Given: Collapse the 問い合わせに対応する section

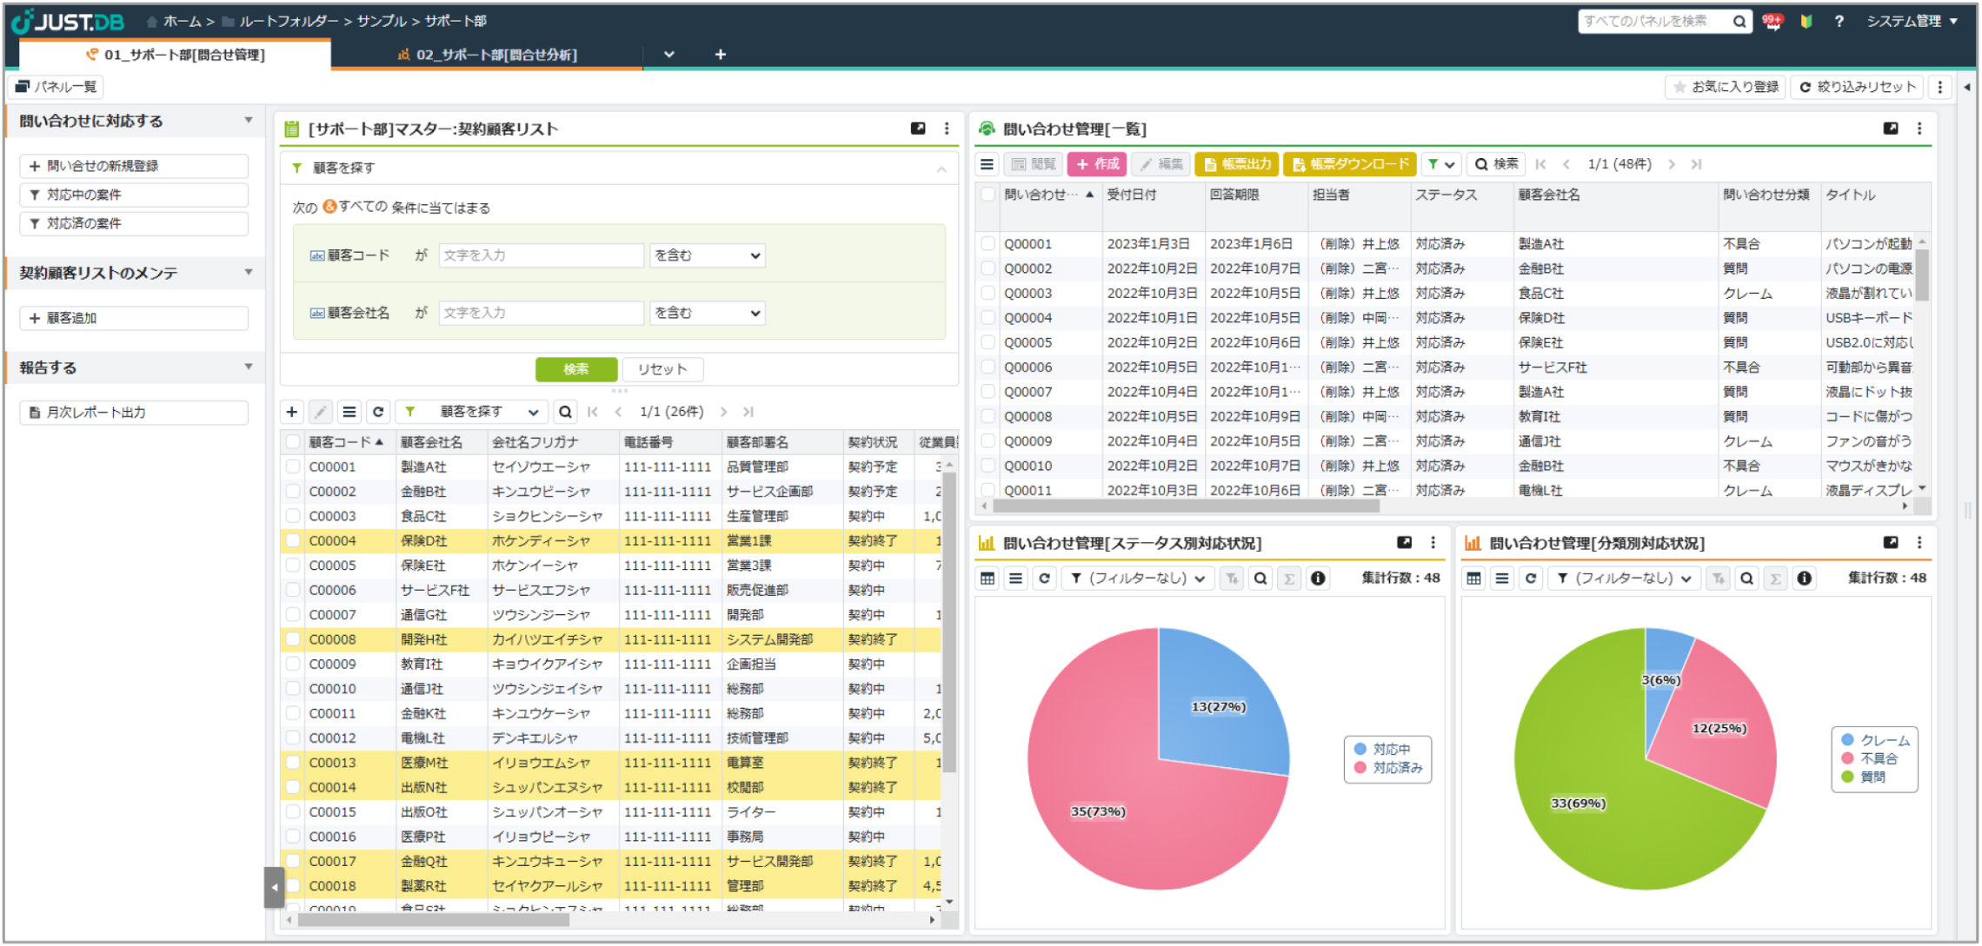Looking at the screenshot, I should click(249, 121).
